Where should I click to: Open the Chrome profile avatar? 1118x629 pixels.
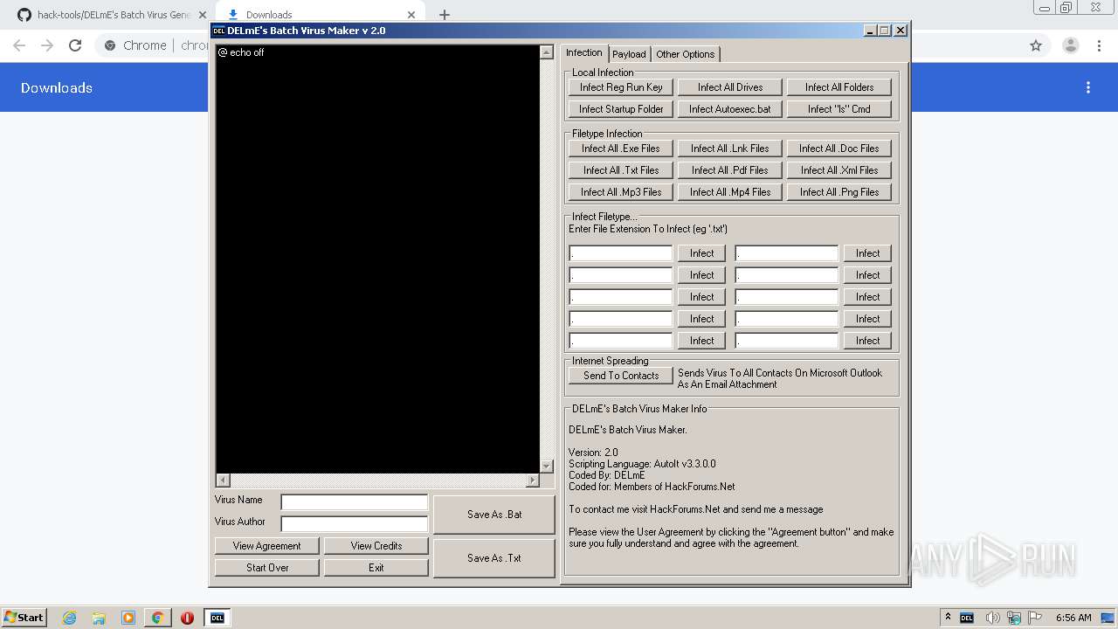click(1070, 45)
